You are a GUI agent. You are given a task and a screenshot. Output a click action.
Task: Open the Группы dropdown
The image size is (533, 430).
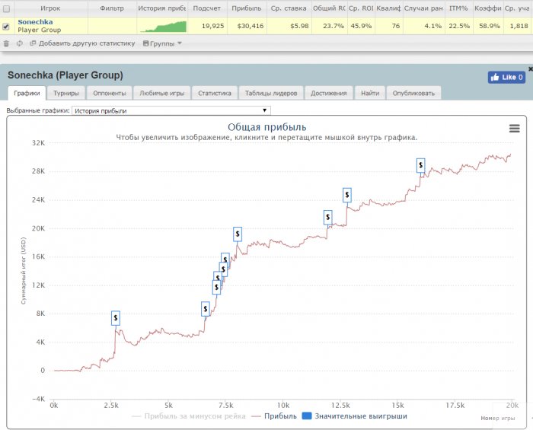pyautogui.click(x=162, y=43)
